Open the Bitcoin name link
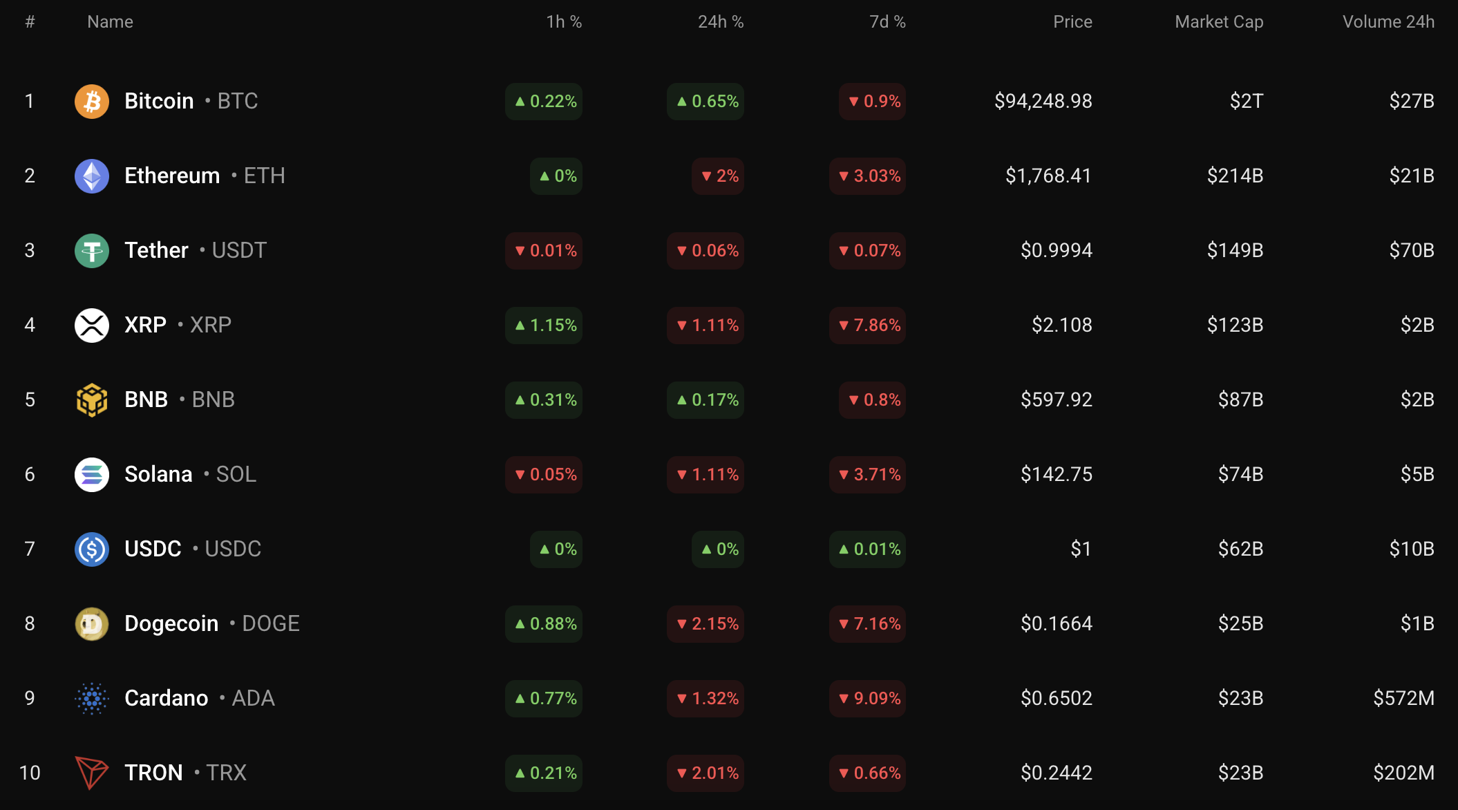Image resolution: width=1458 pixels, height=810 pixels. (159, 101)
